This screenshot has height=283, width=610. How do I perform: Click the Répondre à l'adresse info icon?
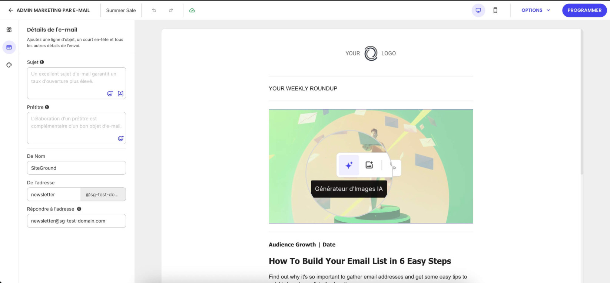(x=79, y=209)
